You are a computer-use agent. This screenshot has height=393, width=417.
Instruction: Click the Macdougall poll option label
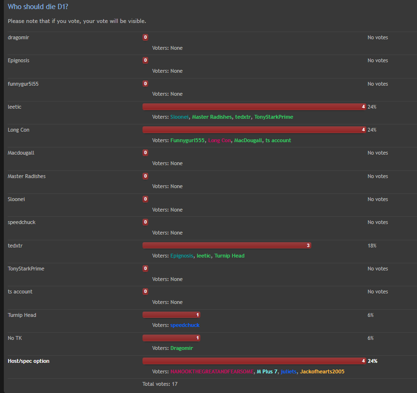click(x=21, y=153)
